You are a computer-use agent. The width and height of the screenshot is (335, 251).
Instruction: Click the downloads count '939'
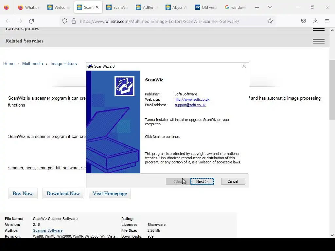coord(150,236)
